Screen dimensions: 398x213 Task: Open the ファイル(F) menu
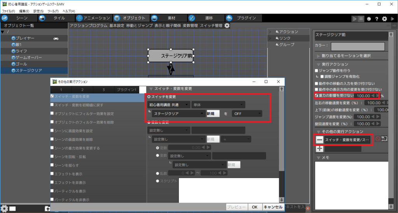tap(9, 11)
